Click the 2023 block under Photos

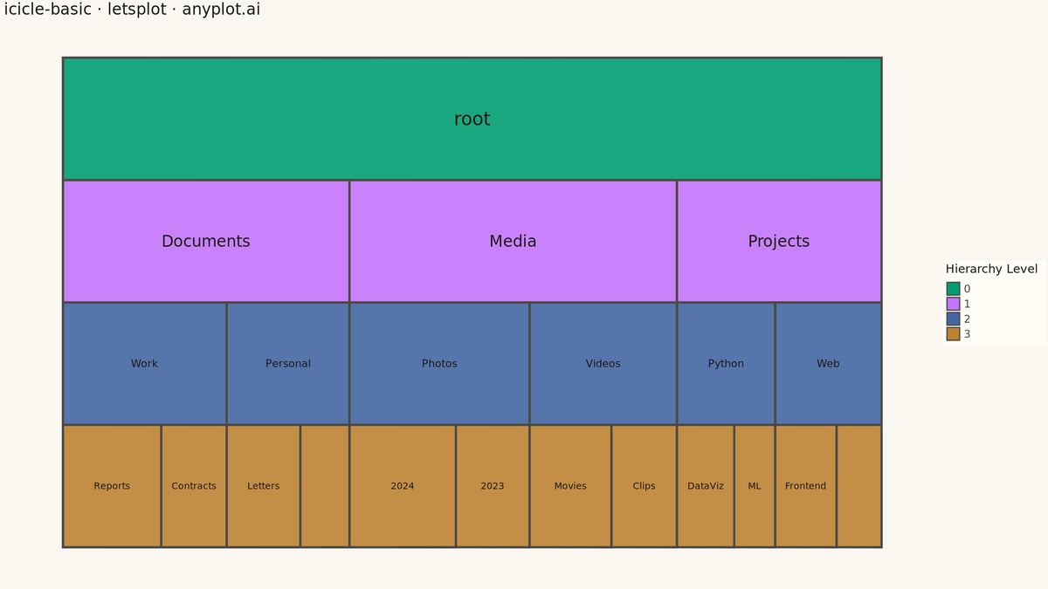coord(493,486)
